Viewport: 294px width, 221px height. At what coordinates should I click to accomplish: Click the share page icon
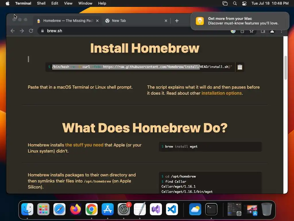[x=242, y=31]
